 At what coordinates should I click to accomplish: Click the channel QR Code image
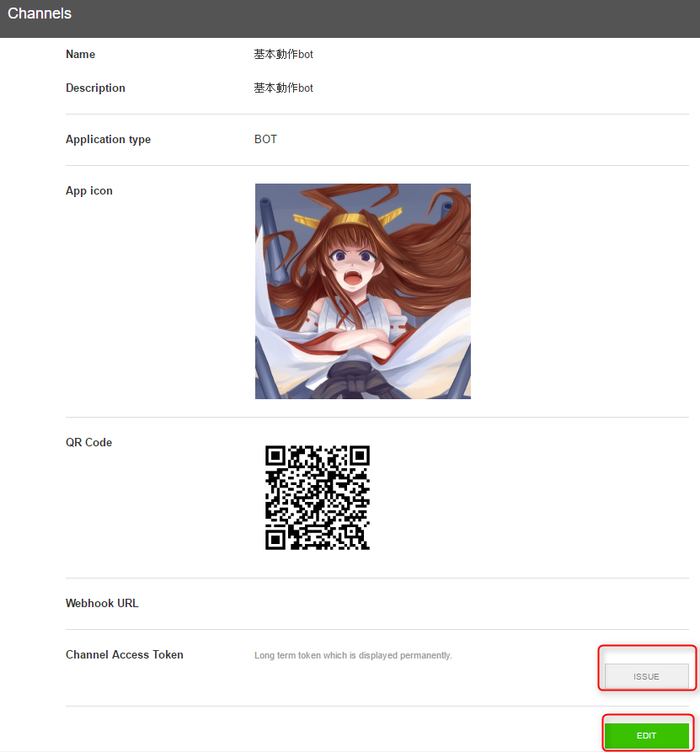pyautogui.click(x=317, y=498)
